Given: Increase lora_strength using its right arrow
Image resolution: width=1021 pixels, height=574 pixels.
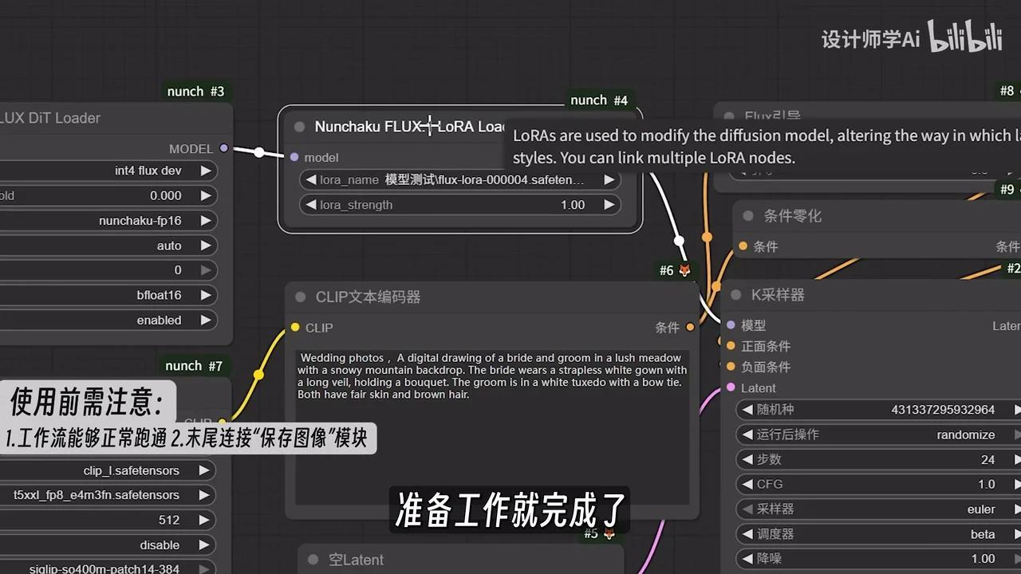Looking at the screenshot, I should [x=610, y=204].
